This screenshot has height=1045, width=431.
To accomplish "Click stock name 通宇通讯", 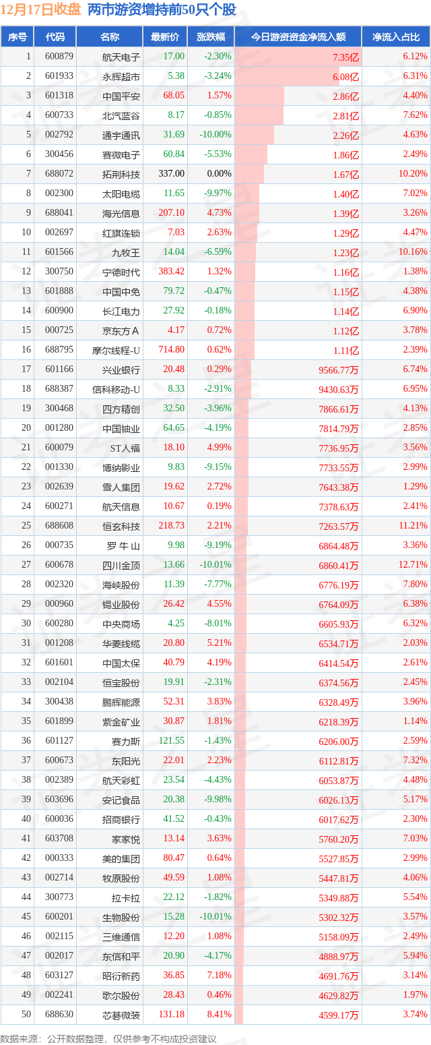I will pyautogui.click(x=121, y=135).
